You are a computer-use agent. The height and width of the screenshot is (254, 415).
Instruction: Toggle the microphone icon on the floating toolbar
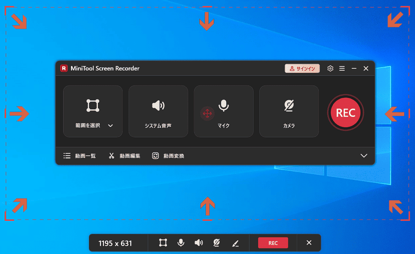point(181,243)
